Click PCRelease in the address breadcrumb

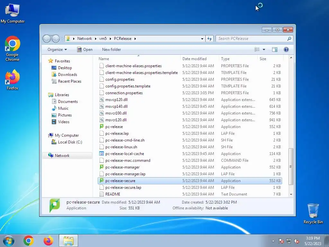pyautogui.click(x=123, y=39)
